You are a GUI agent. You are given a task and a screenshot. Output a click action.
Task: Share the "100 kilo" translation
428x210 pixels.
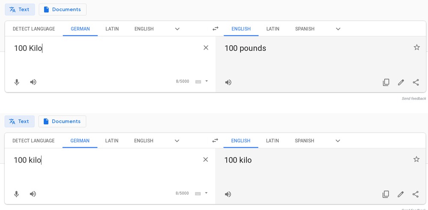(416, 194)
